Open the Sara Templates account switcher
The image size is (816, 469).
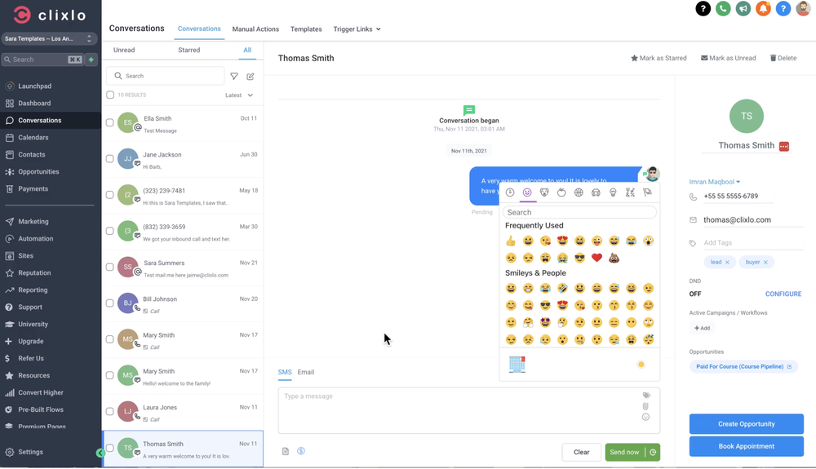coord(49,38)
